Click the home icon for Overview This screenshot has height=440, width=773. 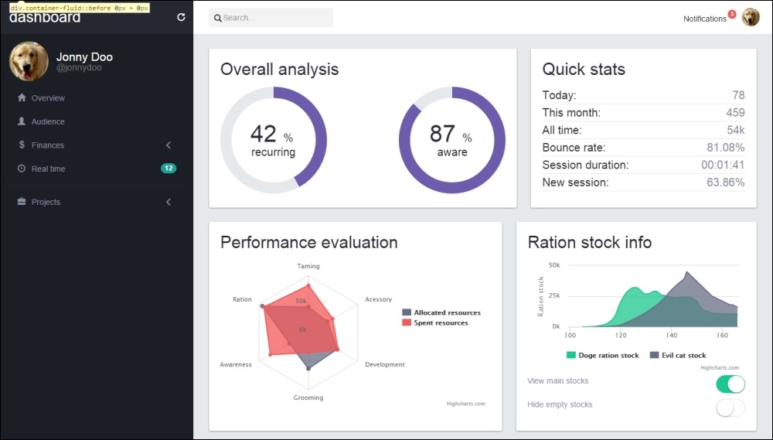(22, 98)
